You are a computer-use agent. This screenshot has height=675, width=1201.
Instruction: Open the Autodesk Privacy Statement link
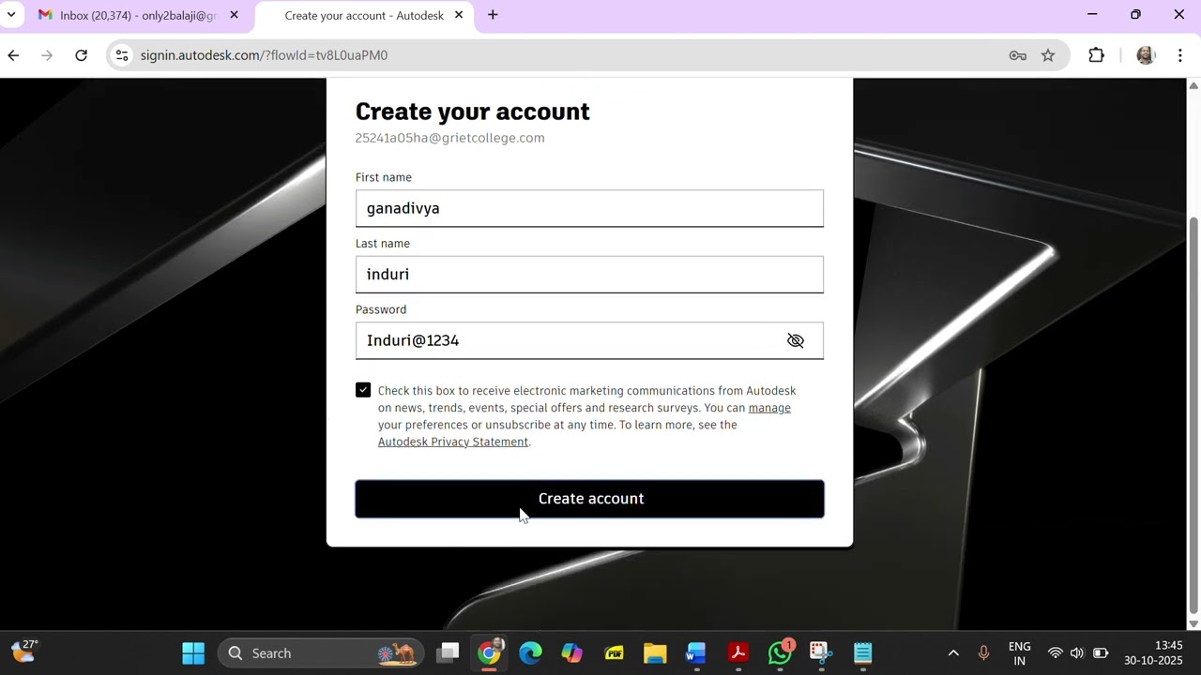(x=453, y=442)
